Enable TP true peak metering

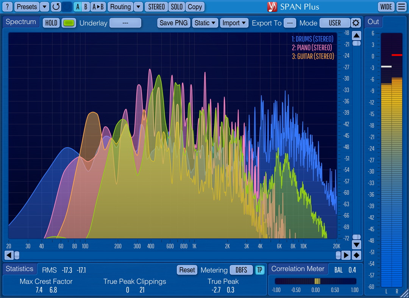(260, 270)
